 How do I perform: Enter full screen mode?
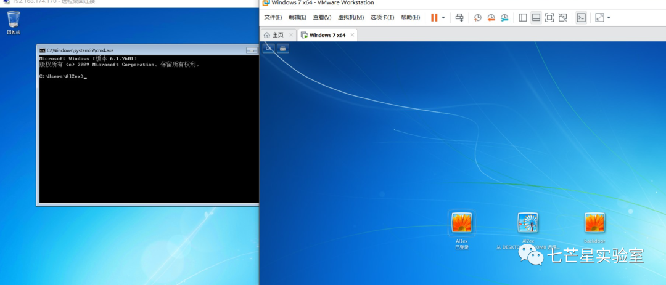click(x=549, y=18)
